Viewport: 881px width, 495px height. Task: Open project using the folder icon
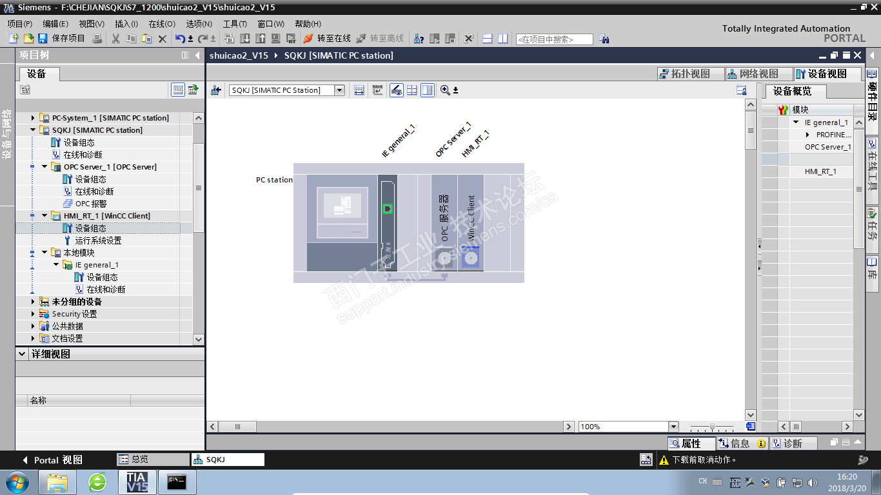tap(28, 39)
